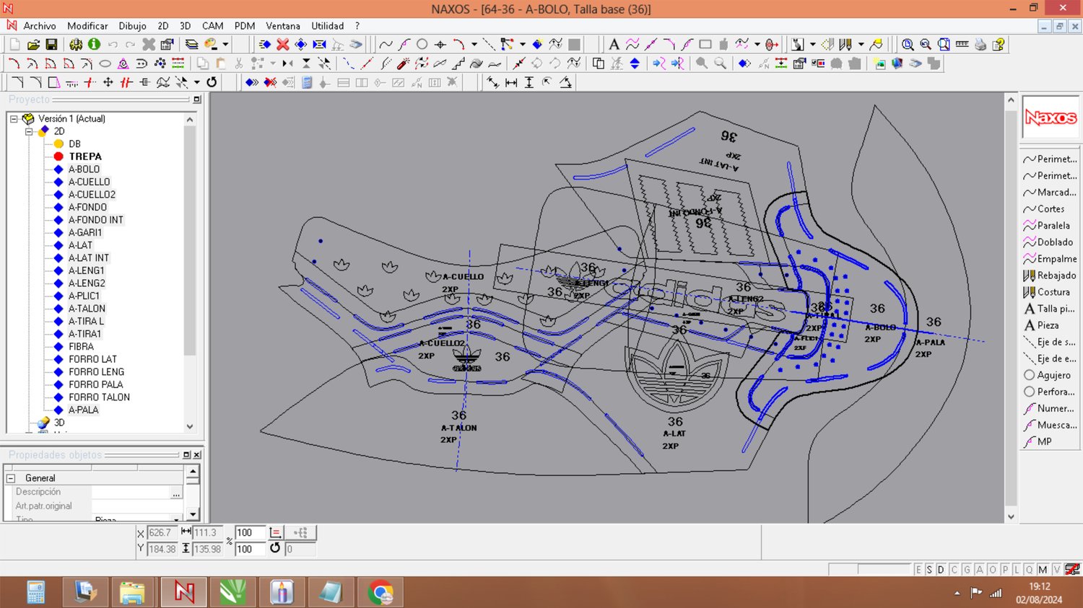The image size is (1083, 608).
Task: Toggle the M indicator in status bar
Action: pyautogui.click(x=1043, y=570)
